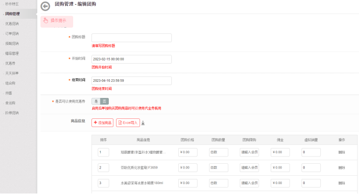Click the 虚拟销量 column header
Image resolution: width=359 pixels, height=194 pixels.
[x=311, y=140]
